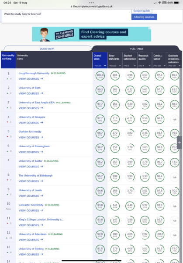
Task: Click Loughborough's overall score circle 100.0
Action: pyautogui.click(x=100, y=76)
